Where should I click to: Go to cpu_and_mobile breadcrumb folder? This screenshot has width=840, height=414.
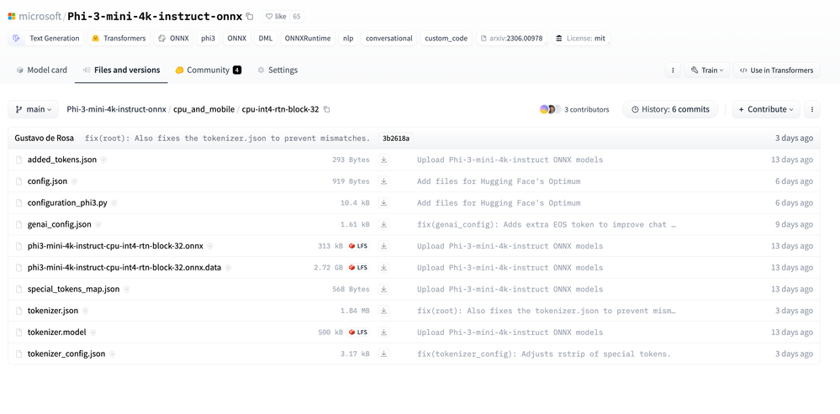point(203,109)
